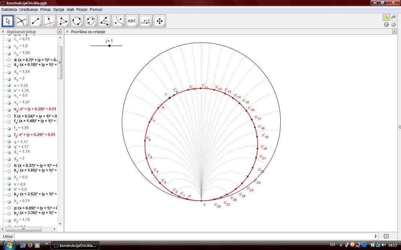Toggle visibility of k1 circle equation
Image resolution: width=401 pixels, height=250 pixels.
pos(9,195)
